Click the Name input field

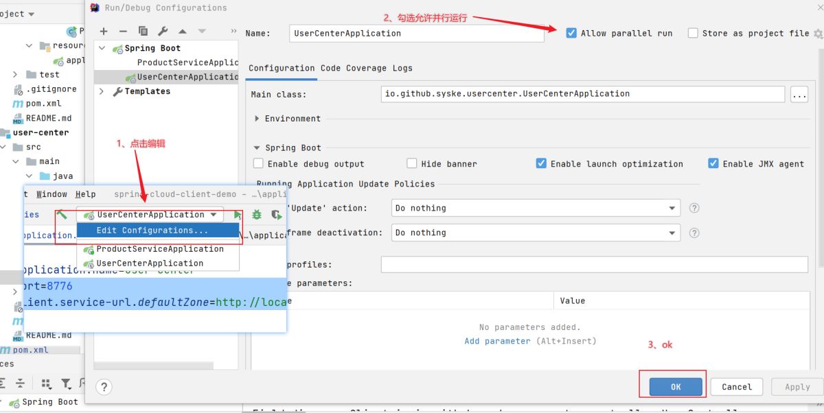tap(416, 33)
